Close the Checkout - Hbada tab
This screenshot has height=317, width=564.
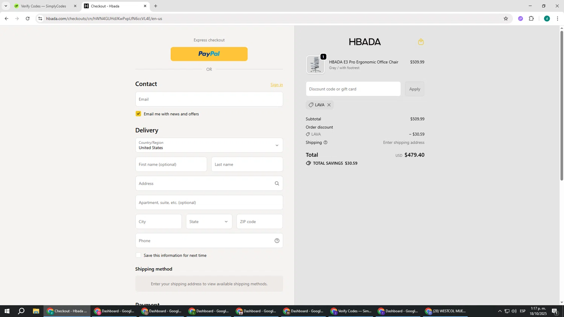coord(145,6)
